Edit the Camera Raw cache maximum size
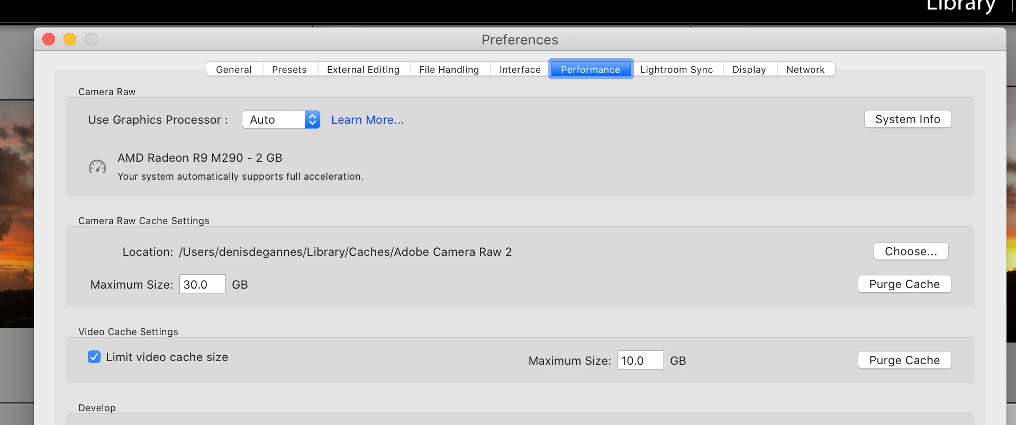The image size is (1016, 425). click(203, 284)
